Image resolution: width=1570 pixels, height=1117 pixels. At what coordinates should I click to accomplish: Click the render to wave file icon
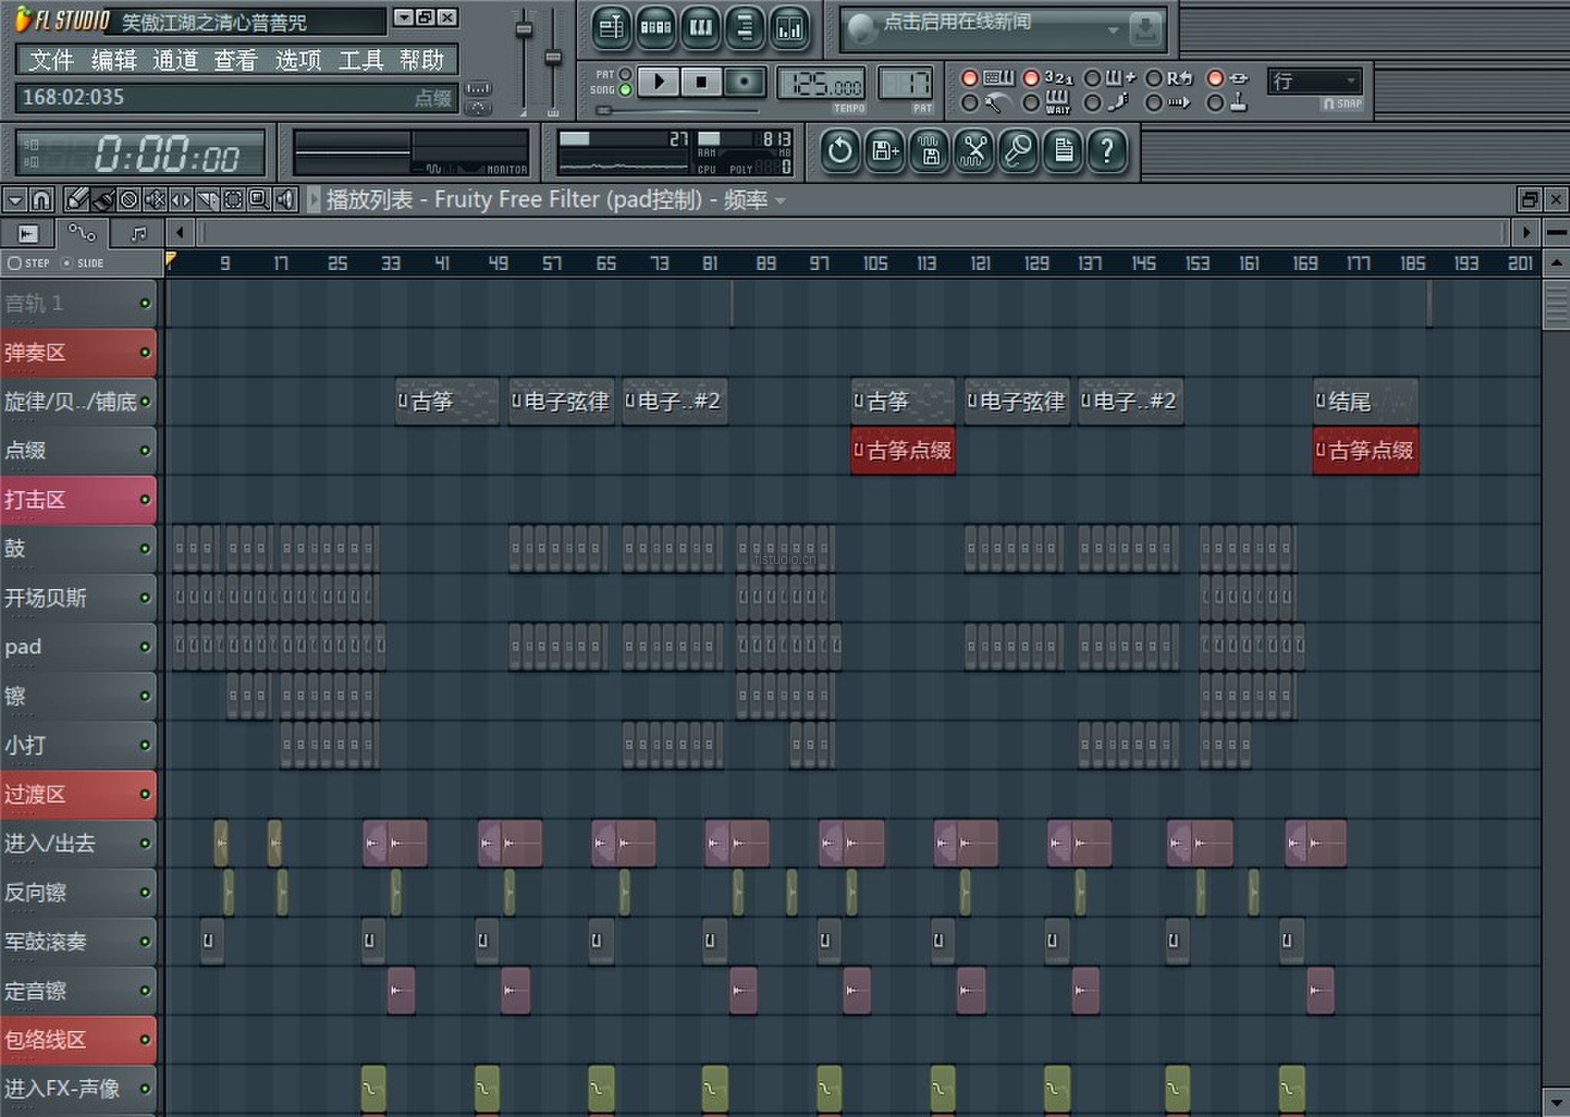coord(929,150)
